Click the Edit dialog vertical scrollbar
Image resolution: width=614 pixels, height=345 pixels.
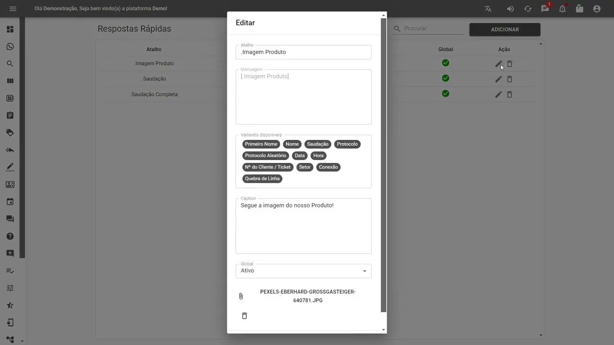383,166
